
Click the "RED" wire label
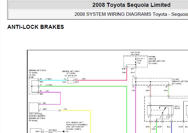click(147, 91)
